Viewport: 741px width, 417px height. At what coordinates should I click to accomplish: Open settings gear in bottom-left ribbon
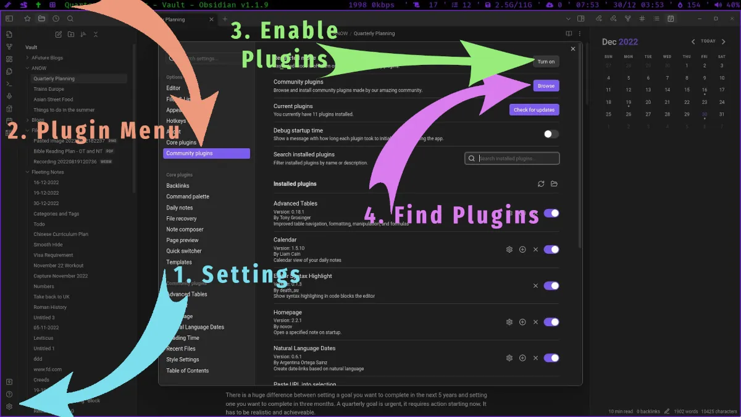pyautogui.click(x=9, y=406)
